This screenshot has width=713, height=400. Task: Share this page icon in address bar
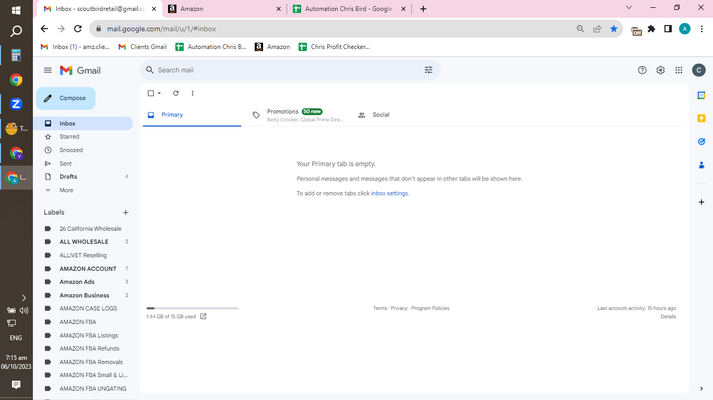597,29
